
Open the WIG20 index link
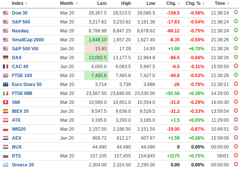point(19,129)
